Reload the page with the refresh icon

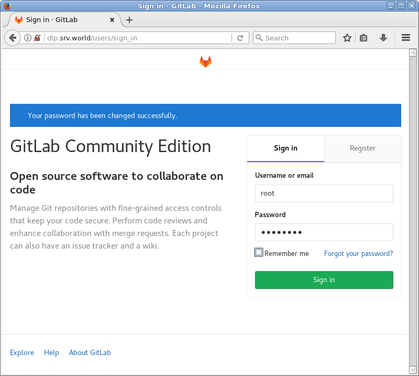(240, 38)
